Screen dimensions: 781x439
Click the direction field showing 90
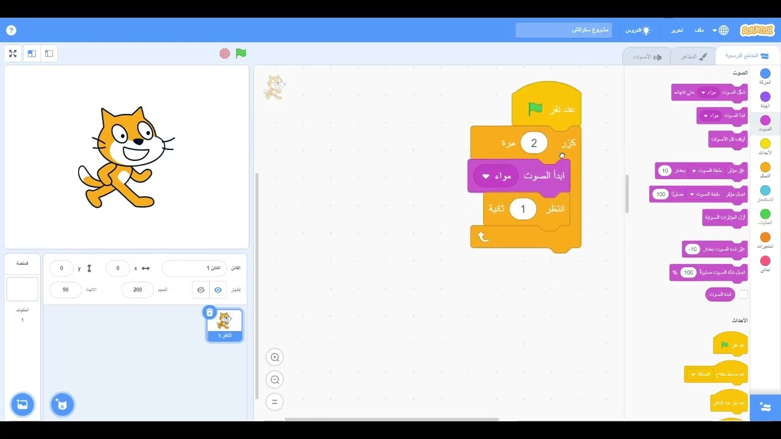tap(65, 290)
